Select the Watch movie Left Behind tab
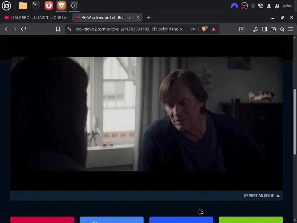297x223 pixels. (107, 17)
